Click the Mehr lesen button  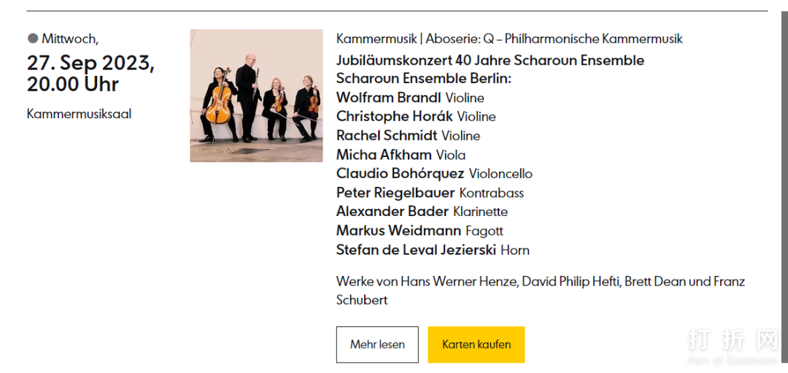click(x=377, y=345)
